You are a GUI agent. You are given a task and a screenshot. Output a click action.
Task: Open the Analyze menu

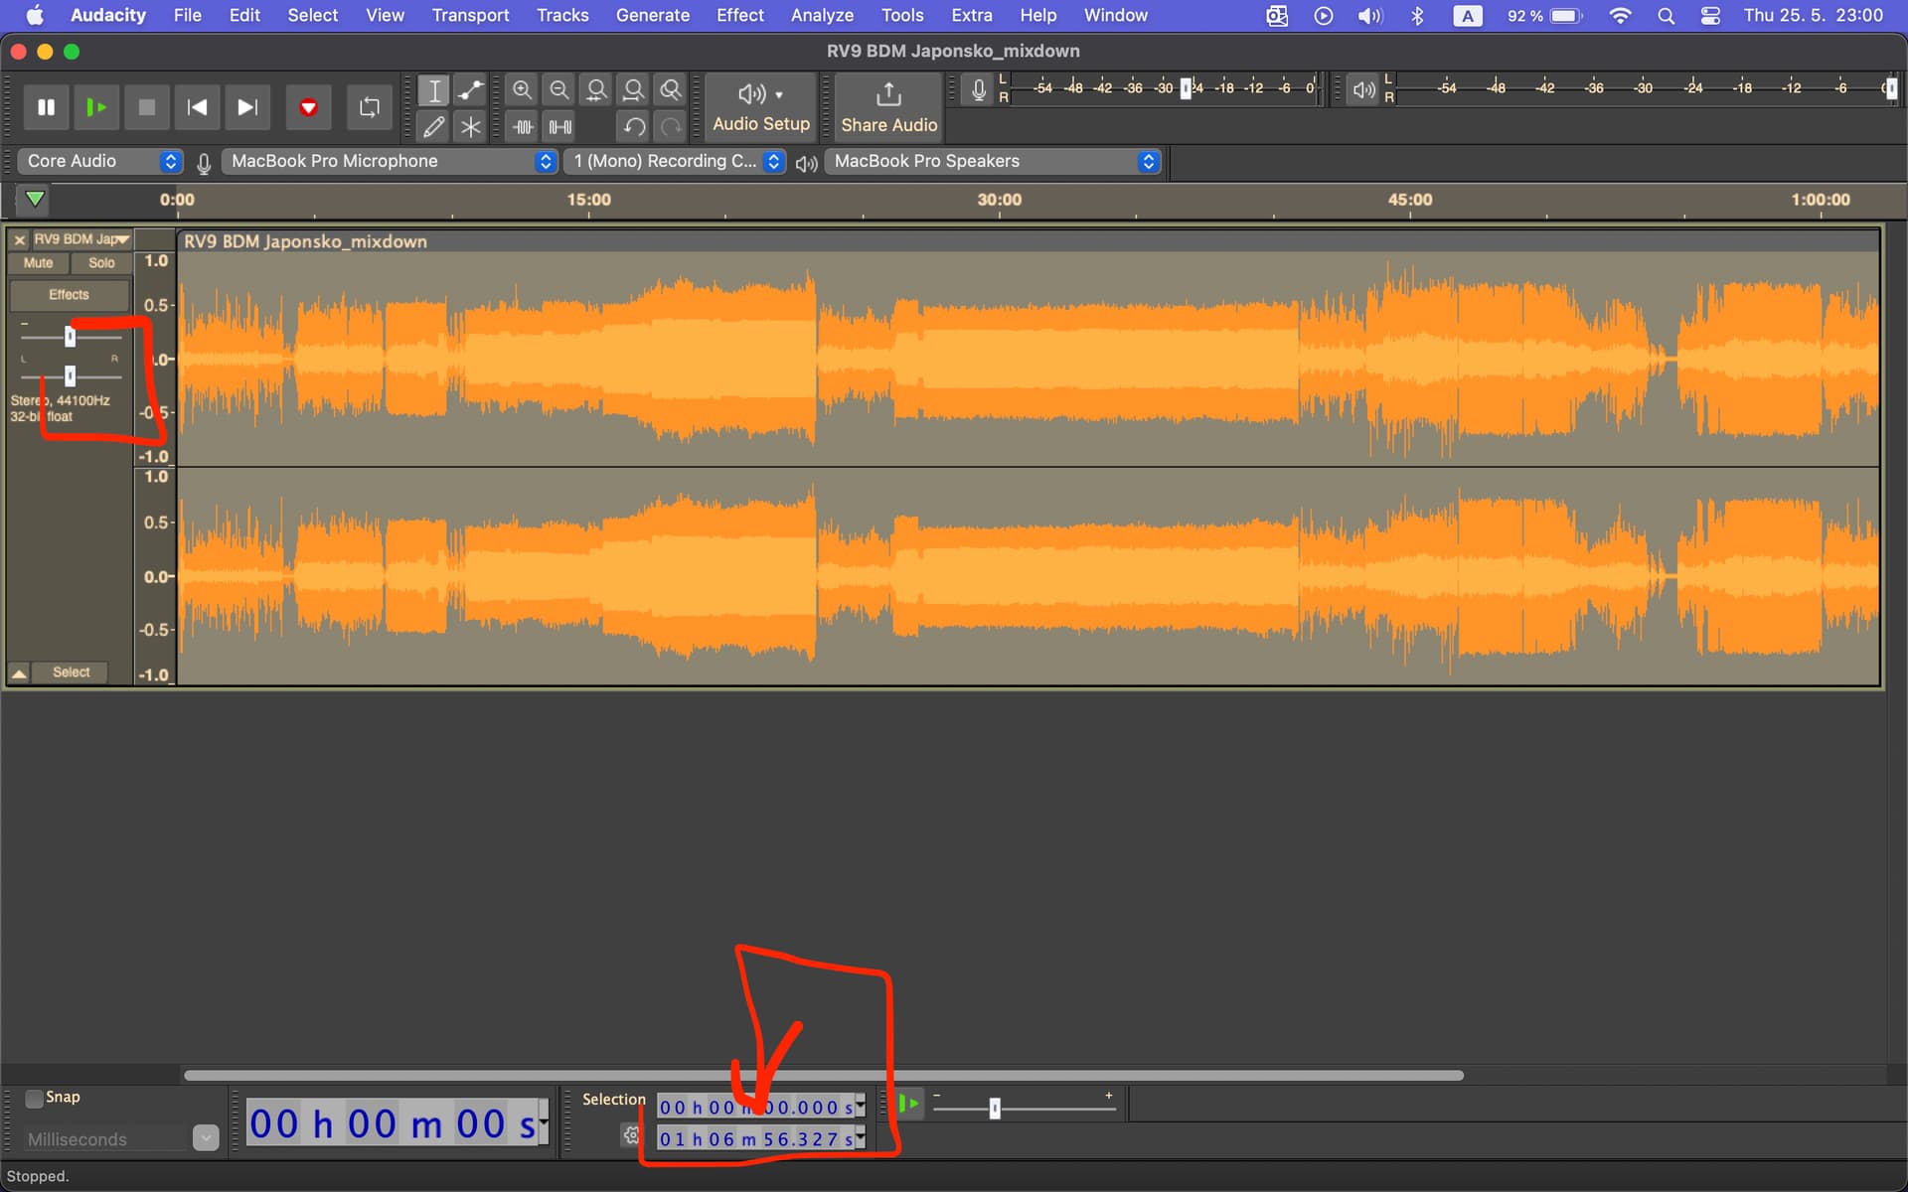(822, 15)
